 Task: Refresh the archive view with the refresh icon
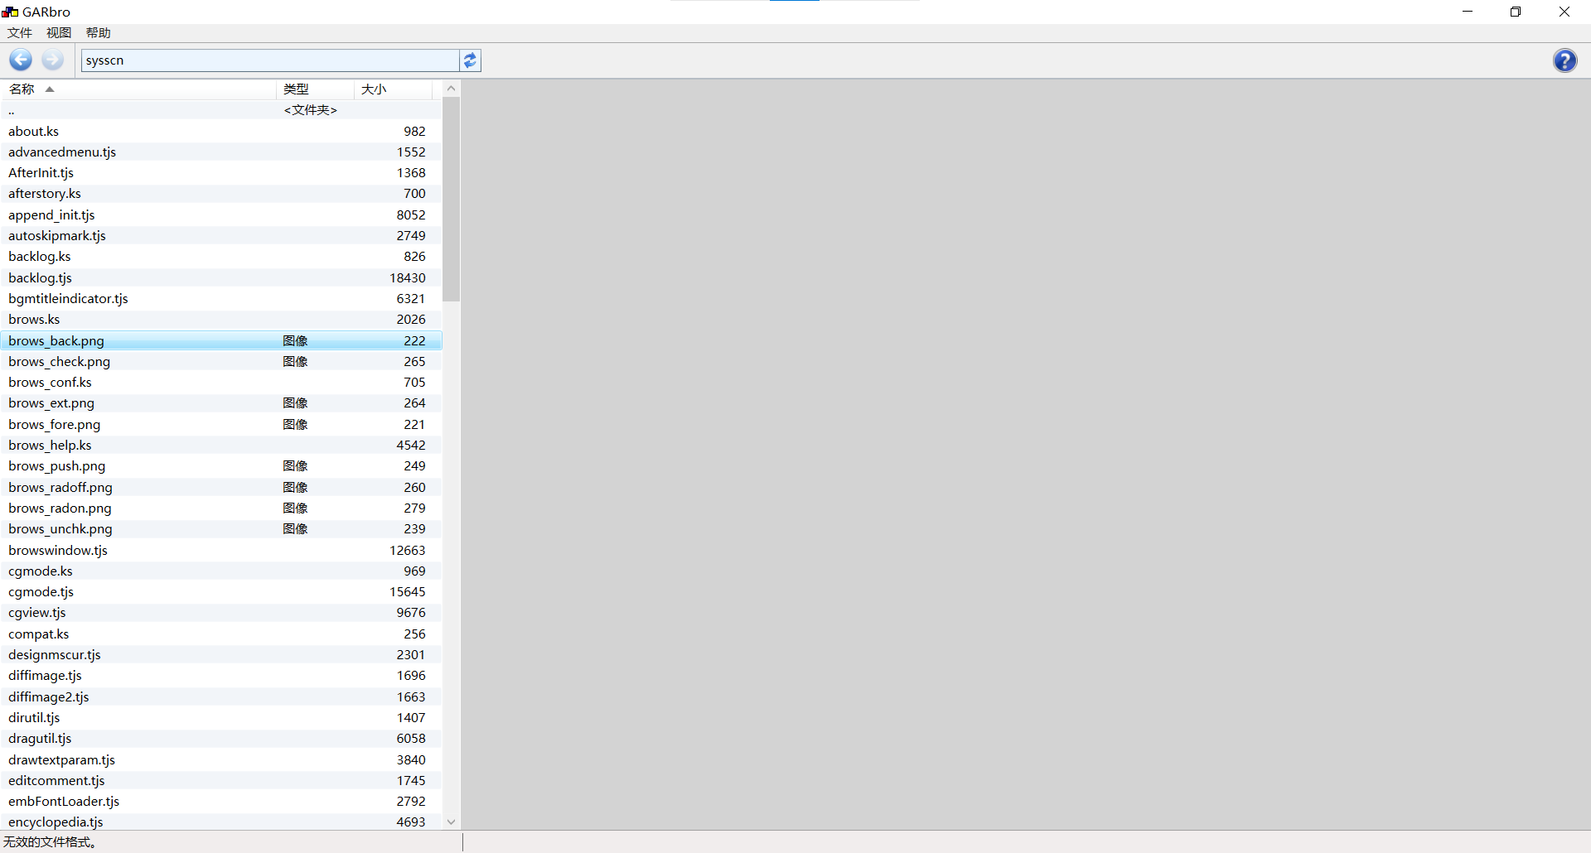470,60
